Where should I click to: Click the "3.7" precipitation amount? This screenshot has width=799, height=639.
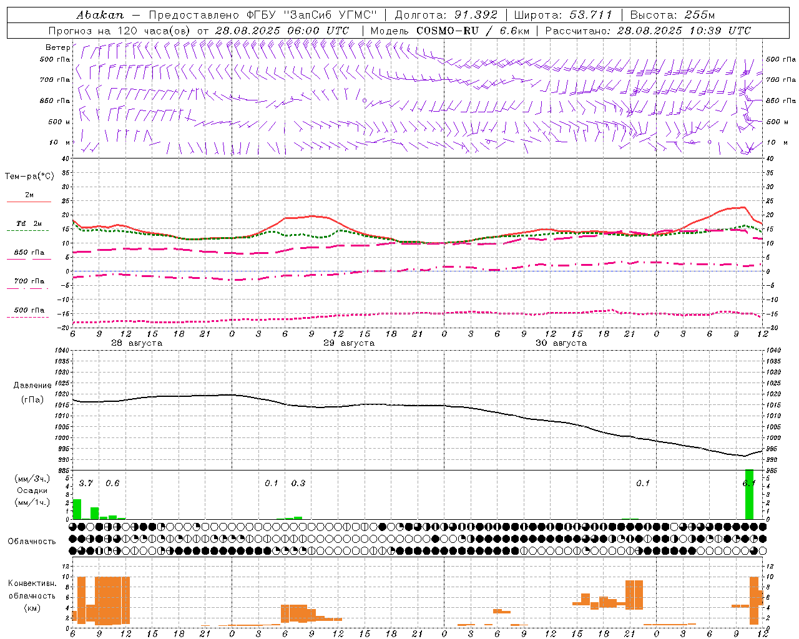pyautogui.click(x=86, y=484)
